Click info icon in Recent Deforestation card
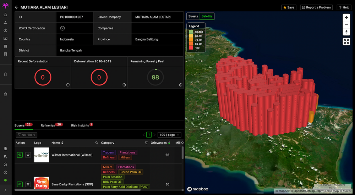The width and height of the screenshot is (355, 195). [x=68, y=85]
